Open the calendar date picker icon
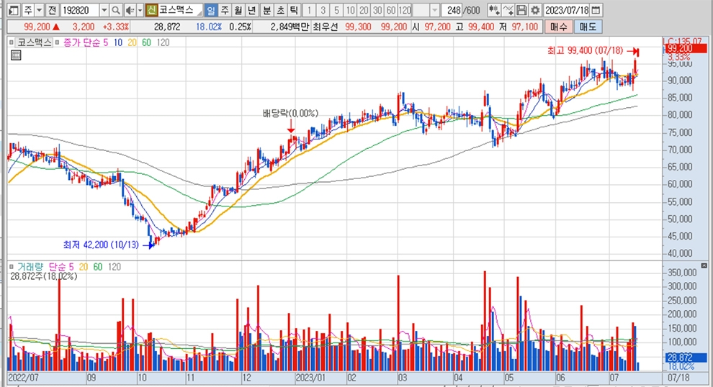 pos(595,11)
